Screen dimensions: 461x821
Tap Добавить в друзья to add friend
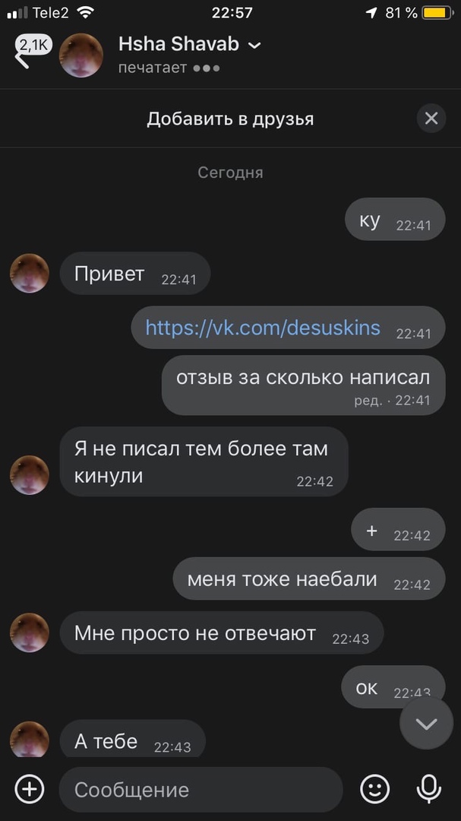[230, 119]
